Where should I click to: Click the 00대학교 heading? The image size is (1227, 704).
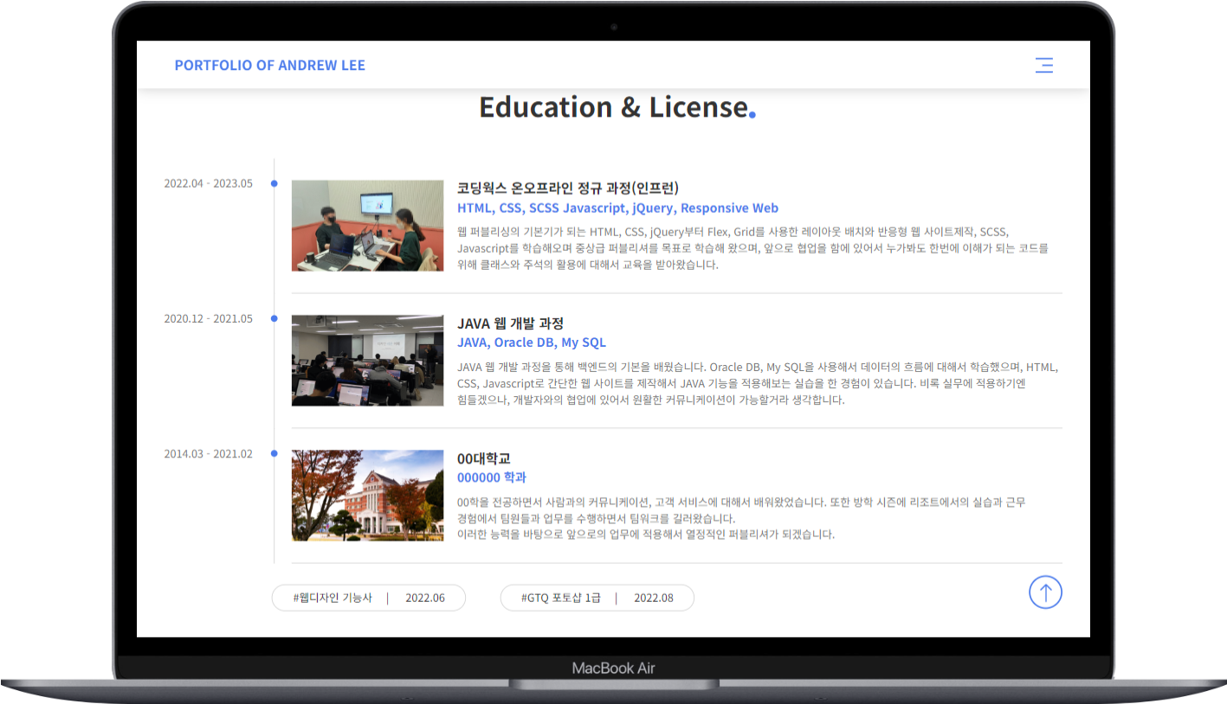click(x=484, y=458)
